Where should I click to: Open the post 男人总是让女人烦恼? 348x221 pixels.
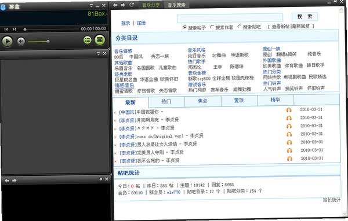pos(158,145)
